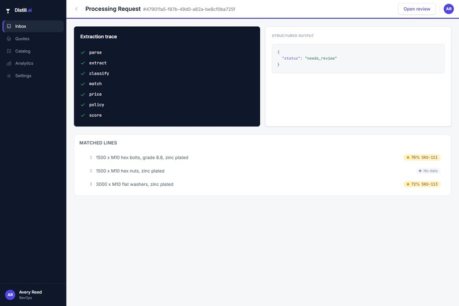The image size is (459, 306).
Task: Select the M10 flat washers matched line
Action: point(263,184)
